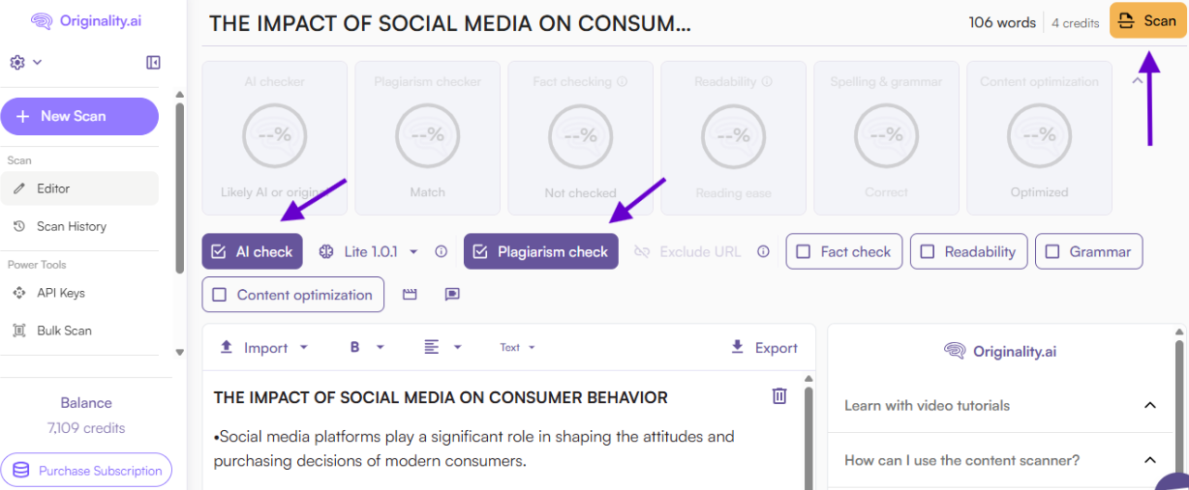Click the Originality.ai brain logo
The width and height of the screenshot is (1189, 490).
pos(42,21)
